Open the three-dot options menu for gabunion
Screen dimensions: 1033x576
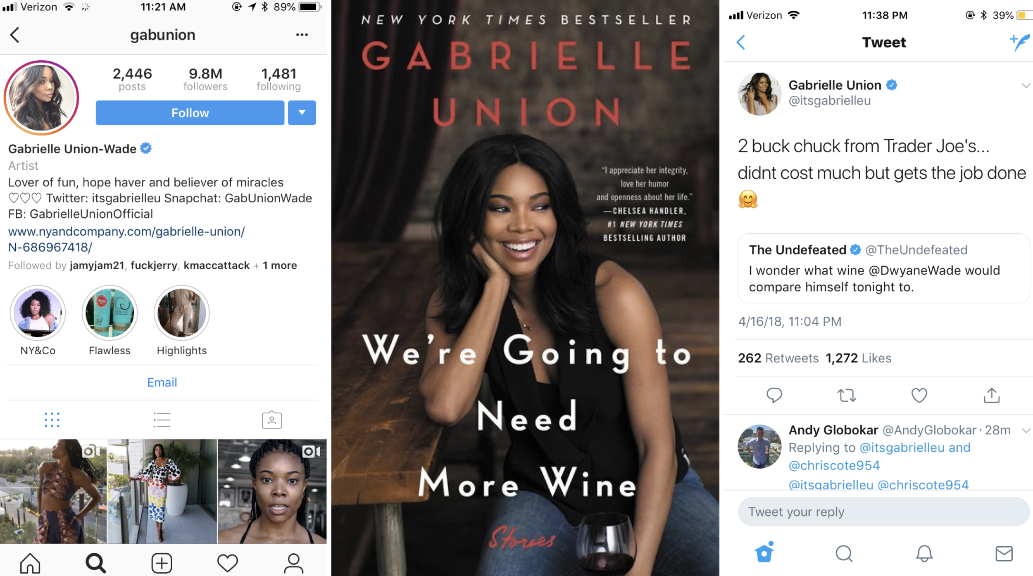pyautogui.click(x=302, y=35)
